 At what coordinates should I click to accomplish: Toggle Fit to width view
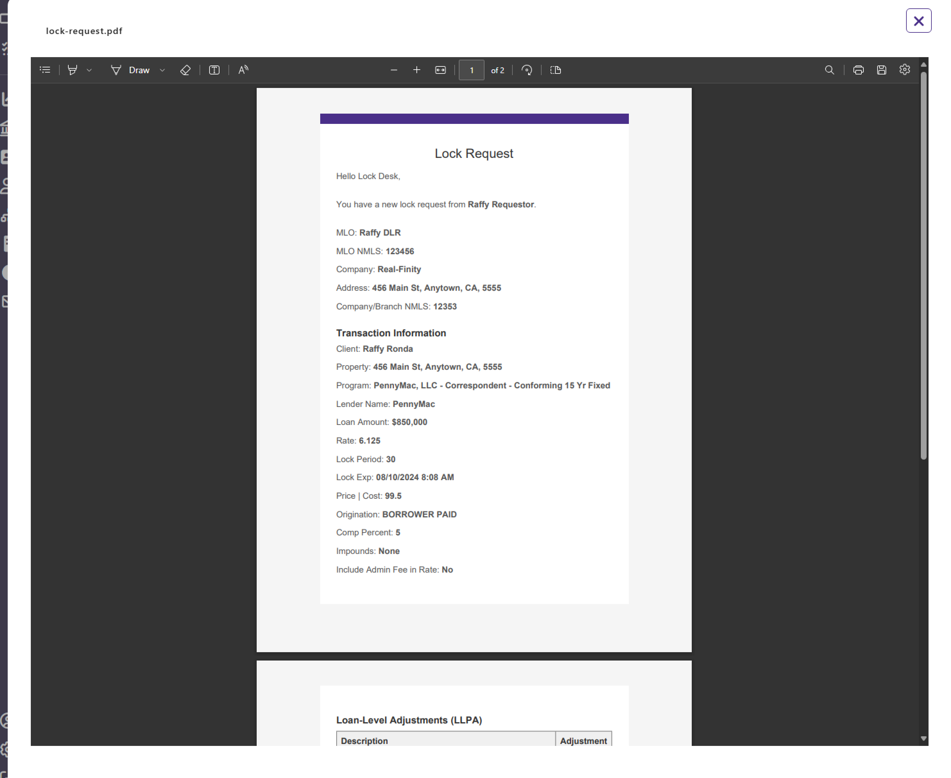point(440,70)
